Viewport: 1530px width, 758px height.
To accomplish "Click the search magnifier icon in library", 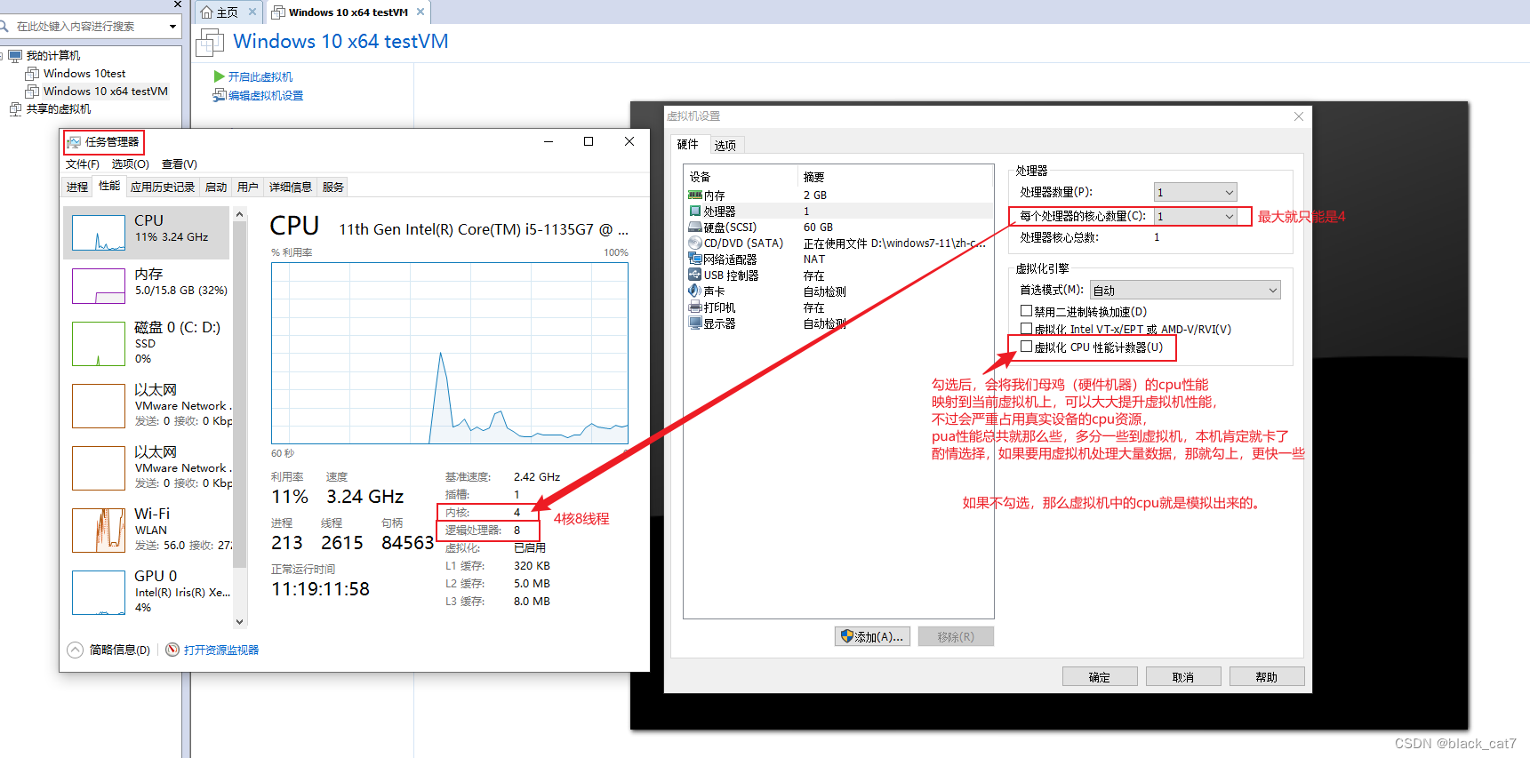I will 4,26.
